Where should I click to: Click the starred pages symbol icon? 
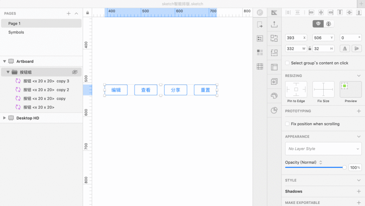(x=274, y=81)
